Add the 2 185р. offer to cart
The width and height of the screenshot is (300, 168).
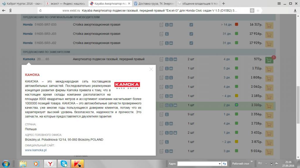click(x=269, y=97)
